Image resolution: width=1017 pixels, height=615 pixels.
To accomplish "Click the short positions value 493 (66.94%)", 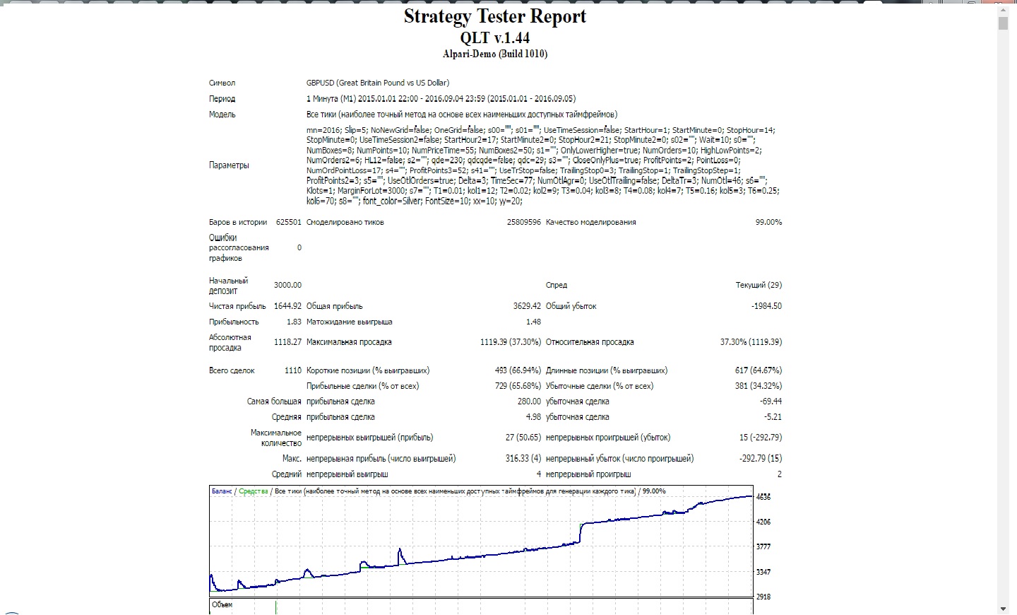I will [x=518, y=370].
